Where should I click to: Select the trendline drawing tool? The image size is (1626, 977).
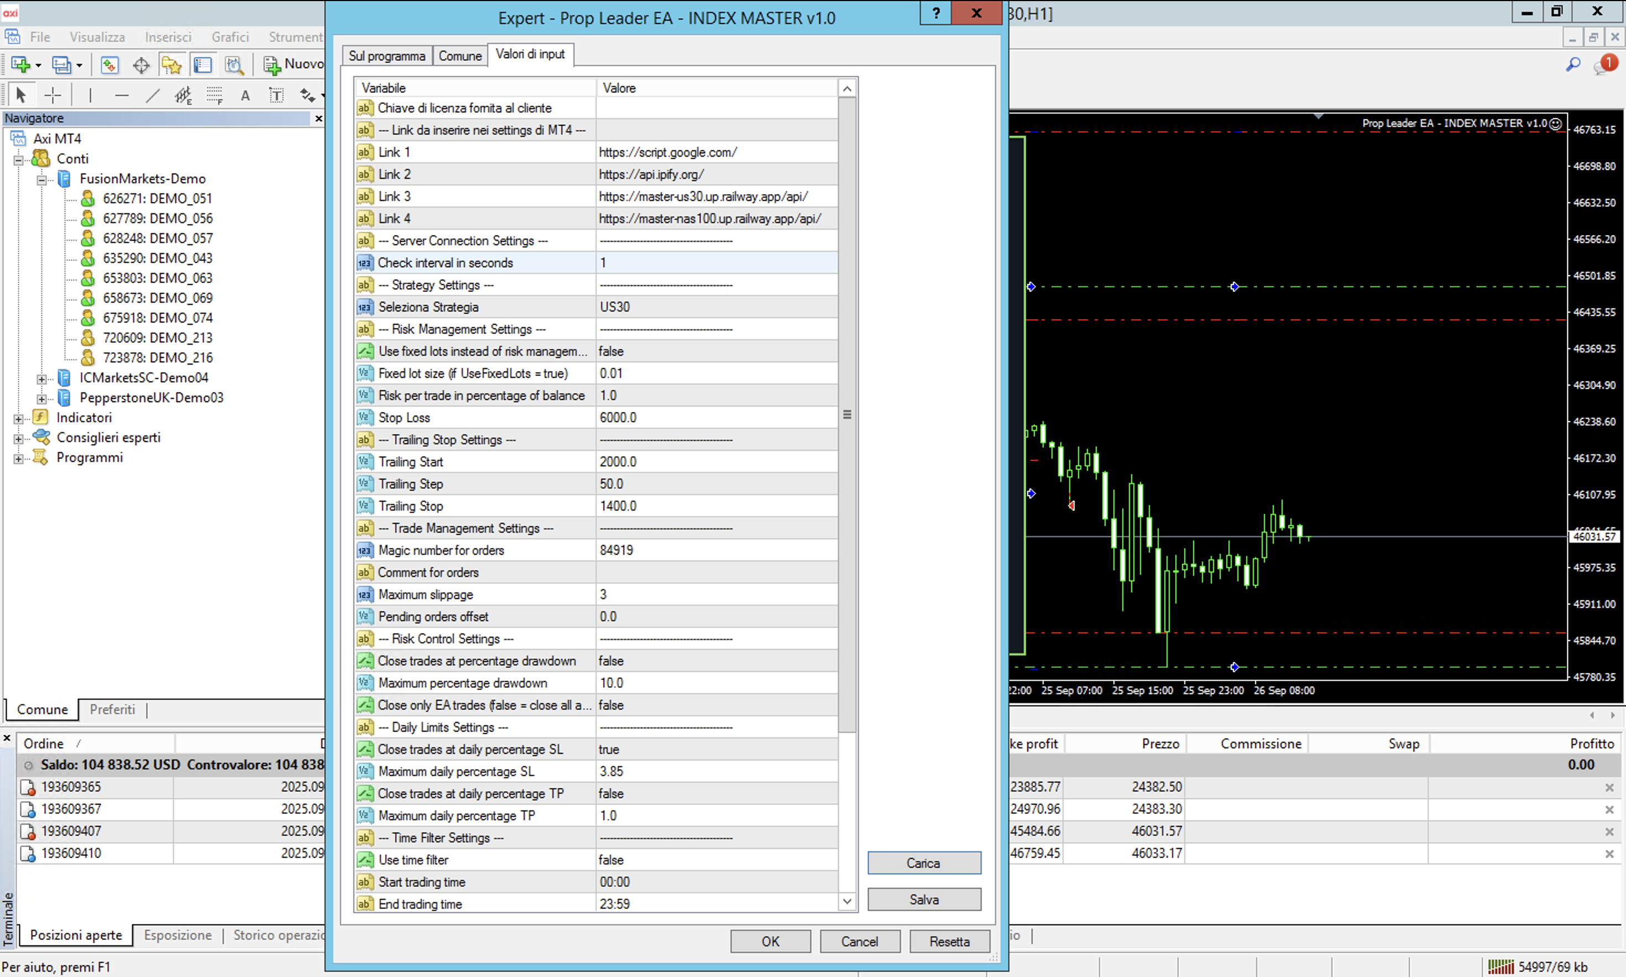tap(152, 96)
